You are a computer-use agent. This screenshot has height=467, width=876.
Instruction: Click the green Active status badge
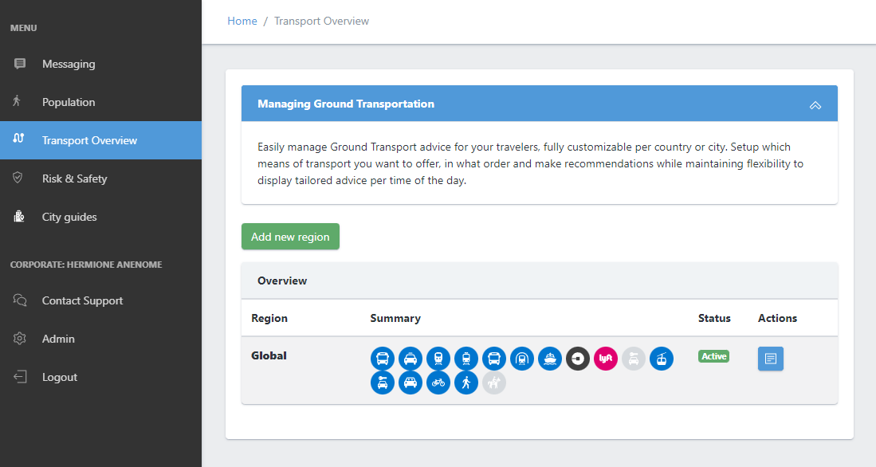pos(714,356)
